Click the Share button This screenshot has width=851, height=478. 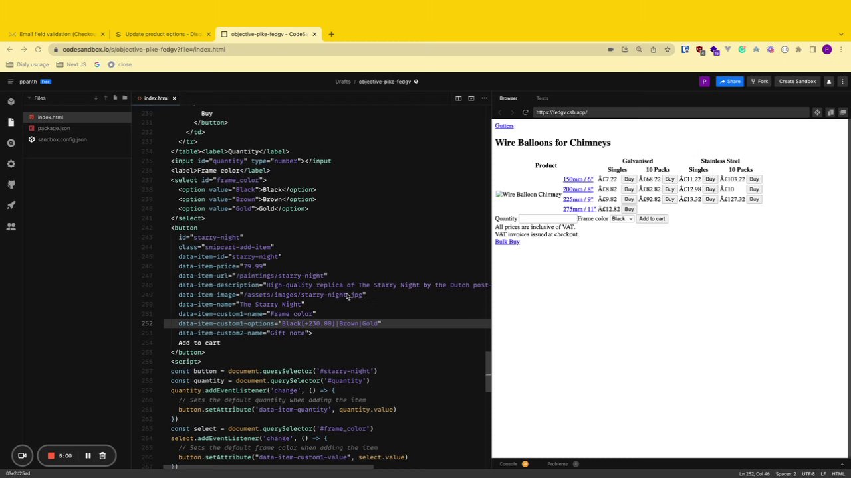coord(729,82)
